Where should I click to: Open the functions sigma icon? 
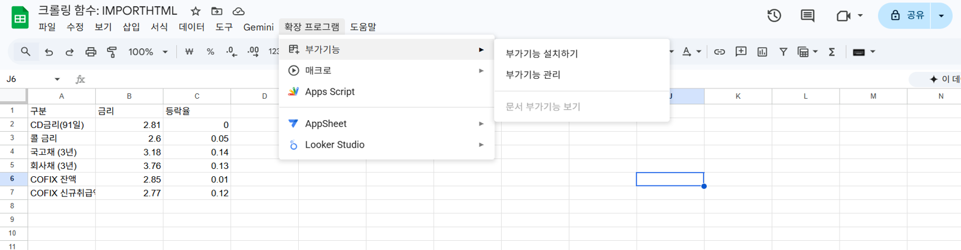point(832,52)
